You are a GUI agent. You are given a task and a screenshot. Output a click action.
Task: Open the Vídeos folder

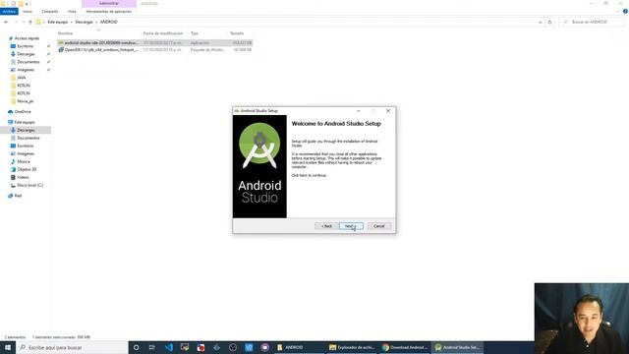pyautogui.click(x=23, y=177)
